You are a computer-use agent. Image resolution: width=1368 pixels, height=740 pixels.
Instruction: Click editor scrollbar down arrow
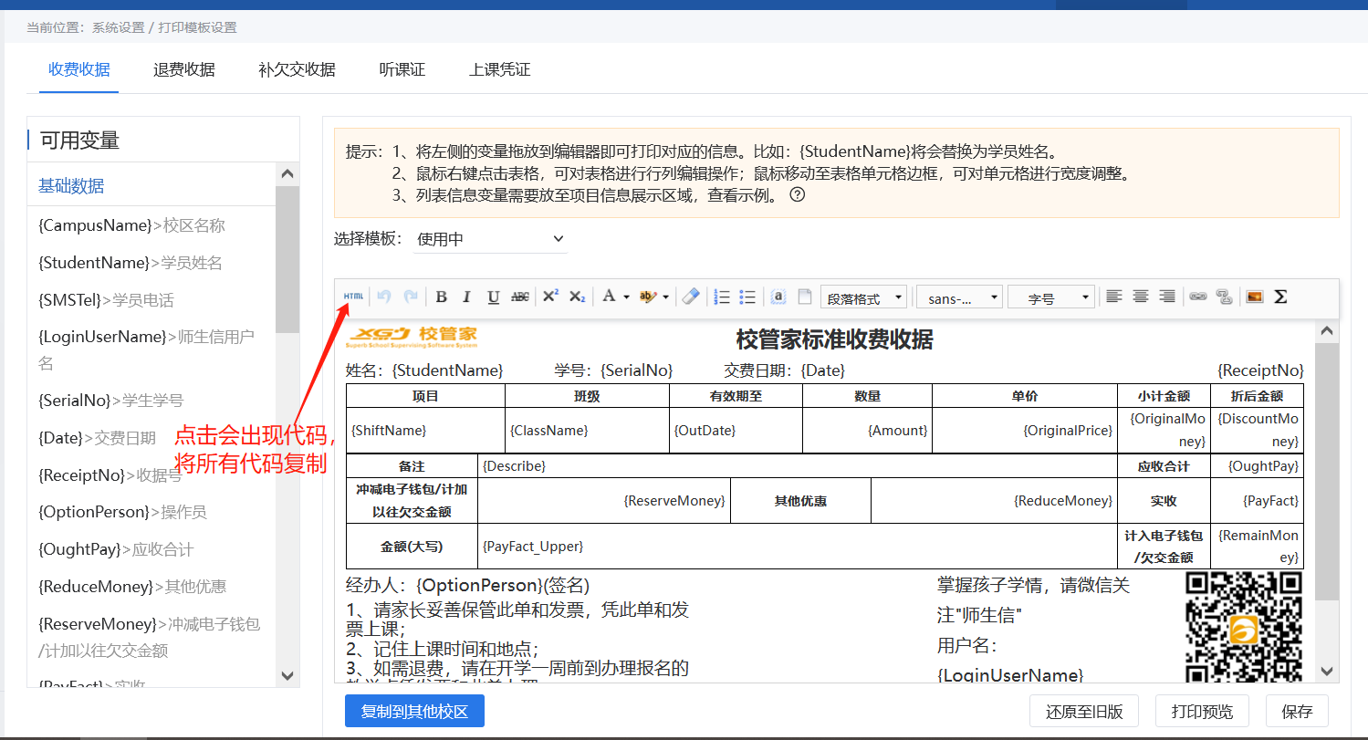1327,671
